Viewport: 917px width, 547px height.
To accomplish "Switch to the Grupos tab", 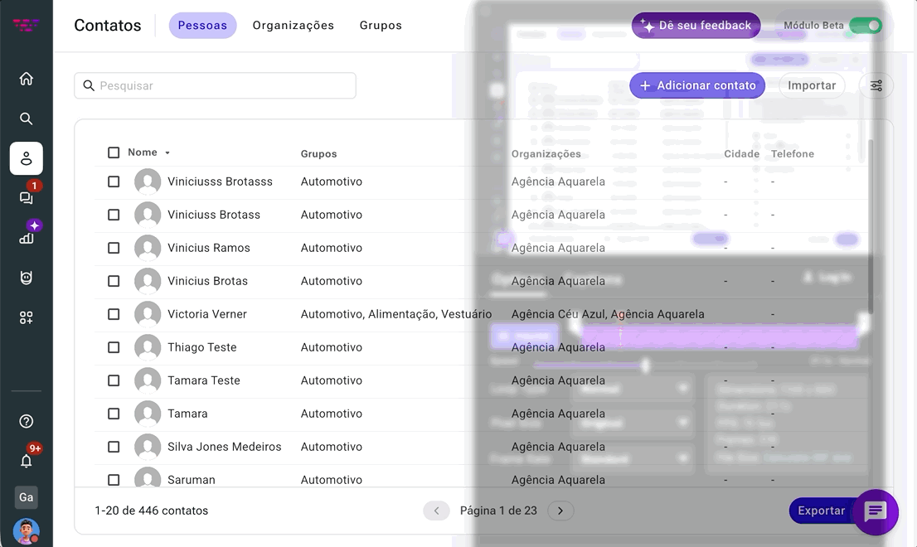I will 381,26.
